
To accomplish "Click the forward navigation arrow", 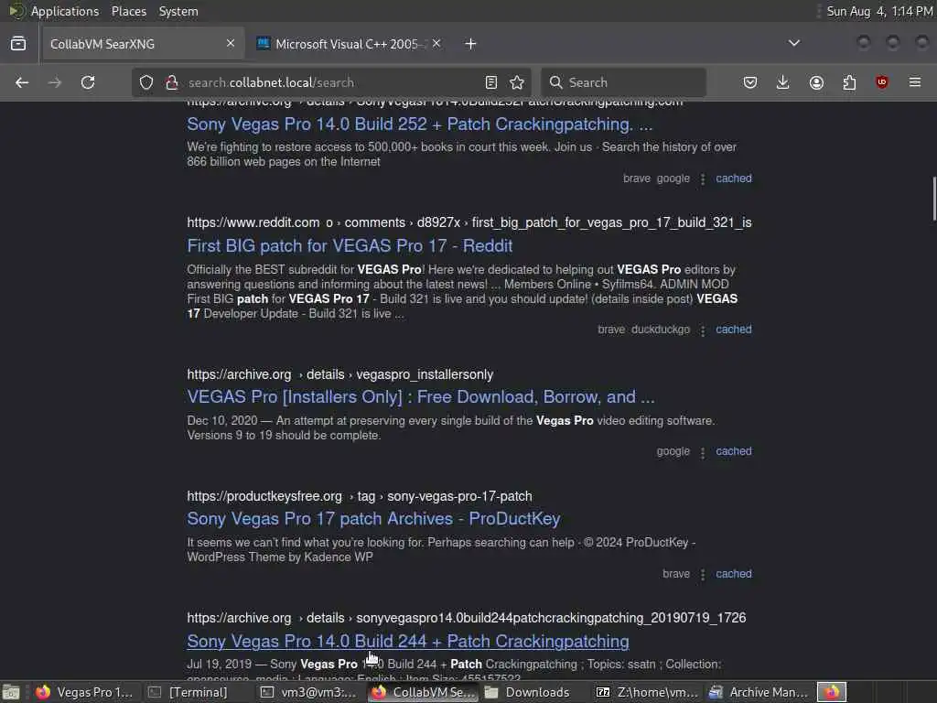I will click(55, 82).
